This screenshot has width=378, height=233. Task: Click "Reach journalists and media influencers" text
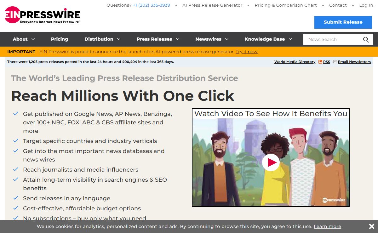pyautogui.click(x=81, y=170)
